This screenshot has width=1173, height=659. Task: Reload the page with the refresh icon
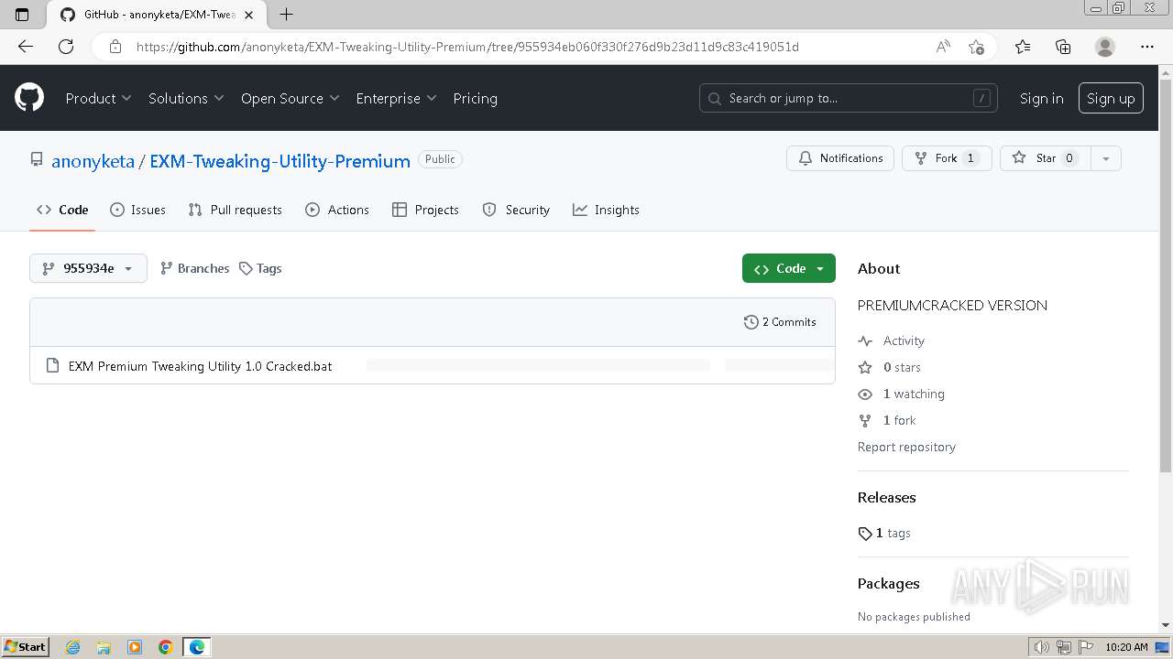pos(66,47)
